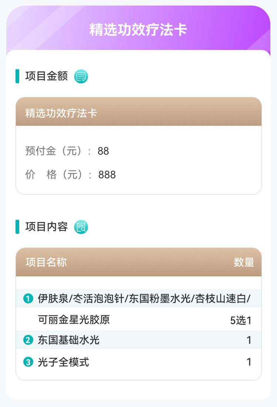
Task: Click the purple banner title 精选功效疗法卡
Action: (x=138, y=30)
